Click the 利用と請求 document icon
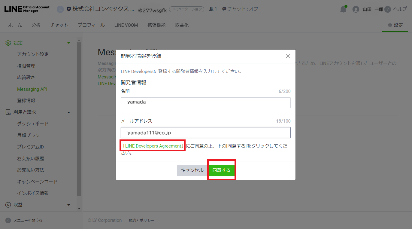The image size is (412, 229). [x=8, y=112]
